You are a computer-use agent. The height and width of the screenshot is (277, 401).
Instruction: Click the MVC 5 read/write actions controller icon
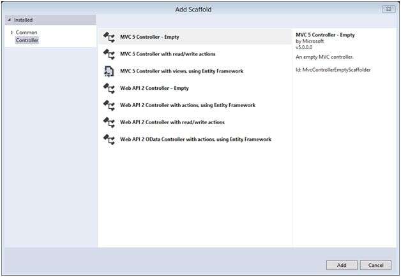tap(109, 55)
